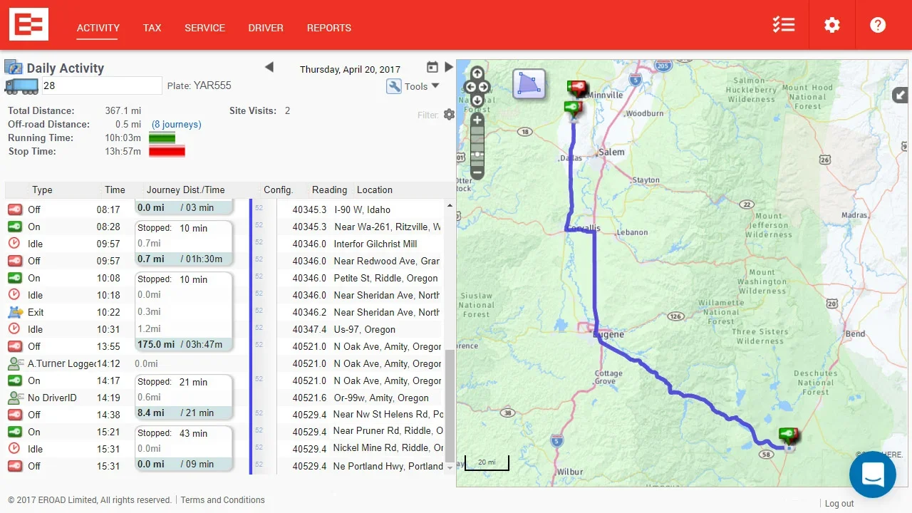This screenshot has height=513, width=912.
Task: Click the 8 journeys link
Action: pyautogui.click(x=176, y=124)
